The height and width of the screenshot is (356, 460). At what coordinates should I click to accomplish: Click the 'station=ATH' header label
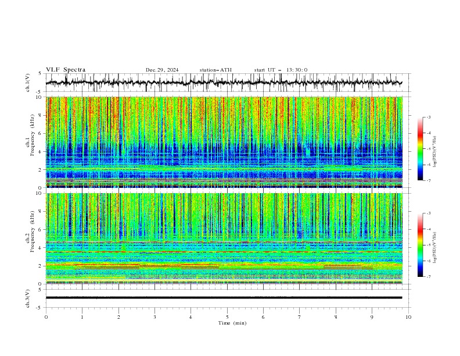[x=215, y=70]
